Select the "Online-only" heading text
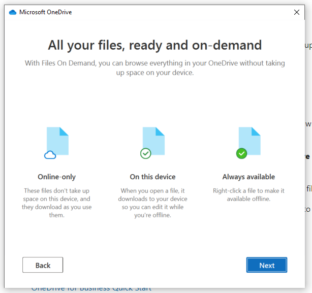 pyautogui.click(x=57, y=177)
